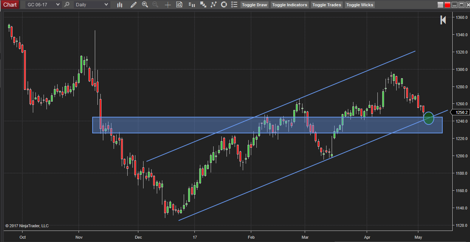Open the Indicators icon
470x242 pixels.
tap(214, 5)
